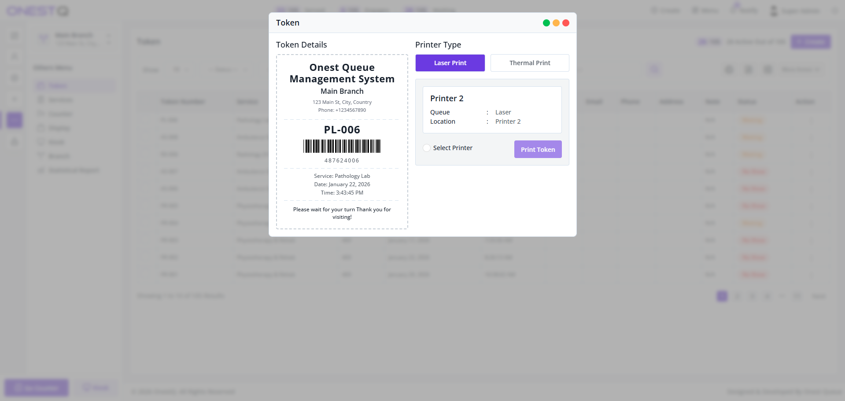This screenshot has height=401, width=845.
Task: Click the Location label in printer card
Action: (x=443, y=121)
